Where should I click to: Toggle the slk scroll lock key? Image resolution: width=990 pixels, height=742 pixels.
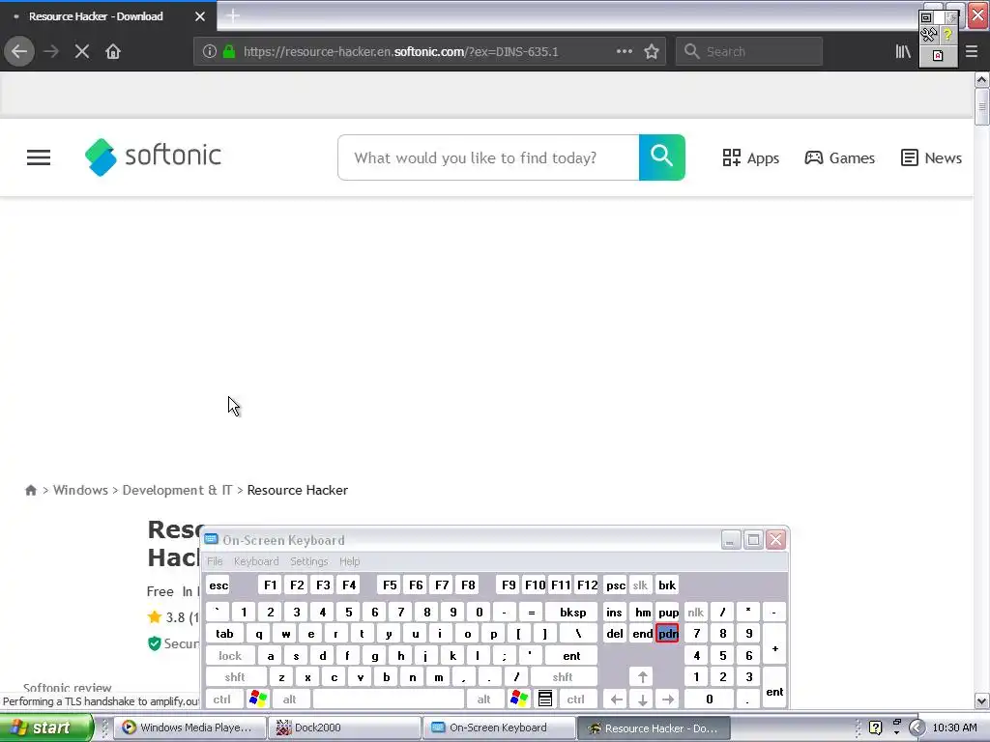point(640,585)
